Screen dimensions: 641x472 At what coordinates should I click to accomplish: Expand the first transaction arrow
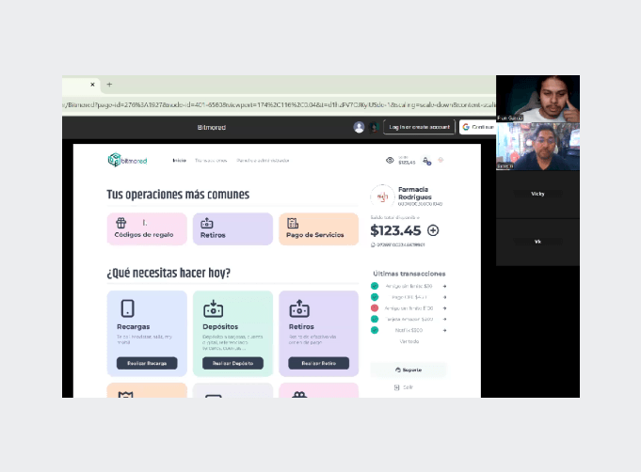click(x=444, y=286)
